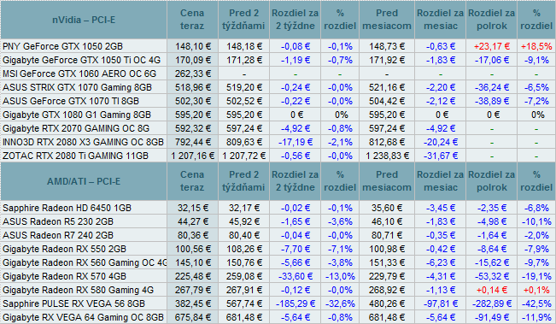Select Sapphire Radeon HD 6450 1GB row
The width and height of the screenshot is (556, 324).
pyautogui.click(x=278, y=208)
